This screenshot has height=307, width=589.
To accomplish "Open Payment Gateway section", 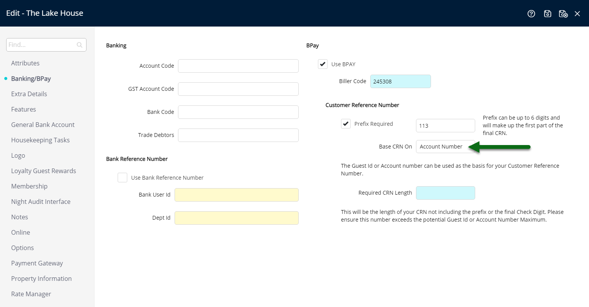I will click(37, 263).
